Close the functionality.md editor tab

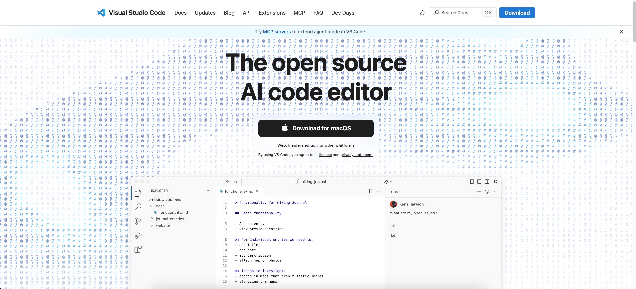[257, 191]
